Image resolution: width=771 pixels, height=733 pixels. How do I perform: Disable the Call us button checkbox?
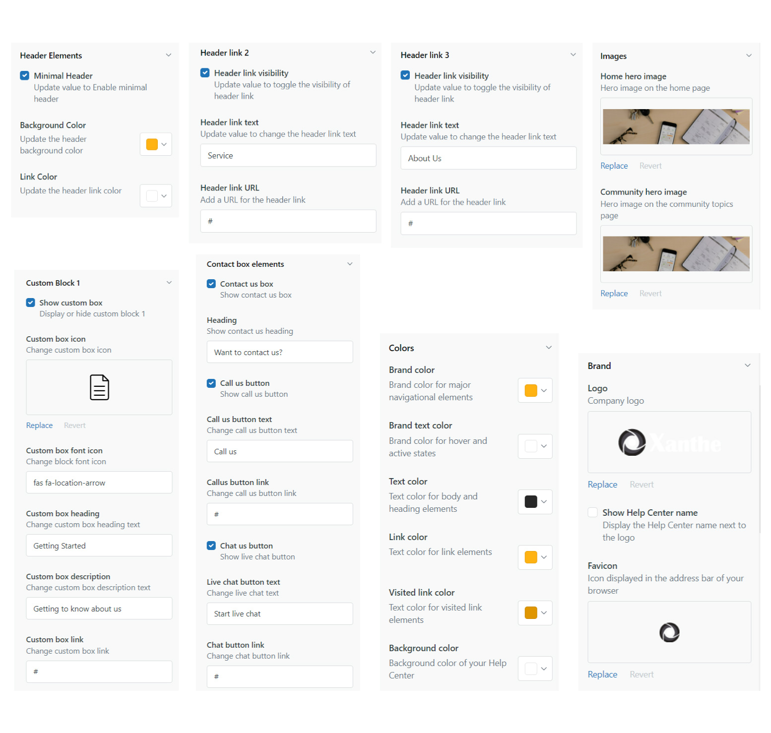[211, 383]
